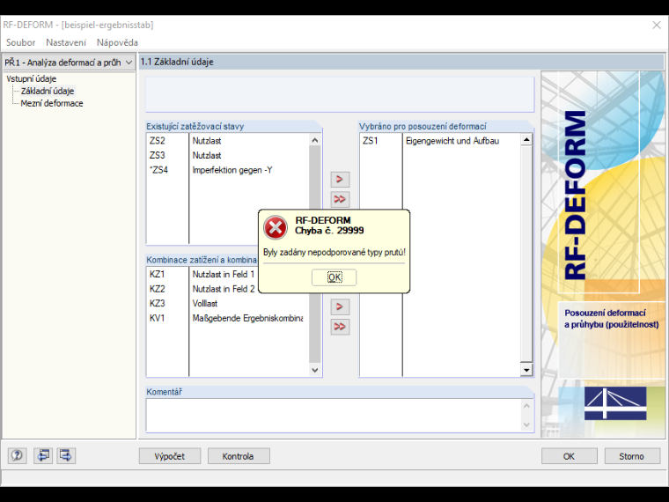This screenshot has height=502, width=669.
Task: Open the Soubor menu
Action: click(x=20, y=42)
